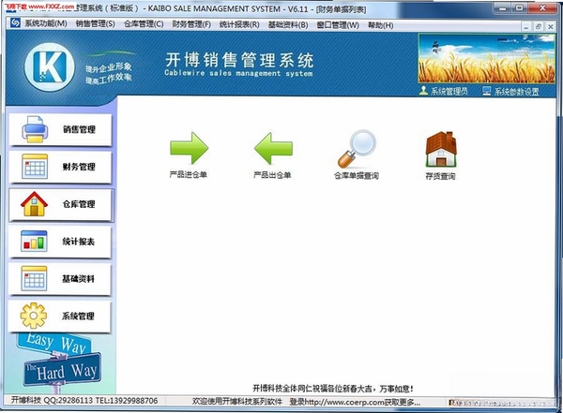563x413 pixels.
Task: Click the 系统管理员 user link
Action: 444,91
